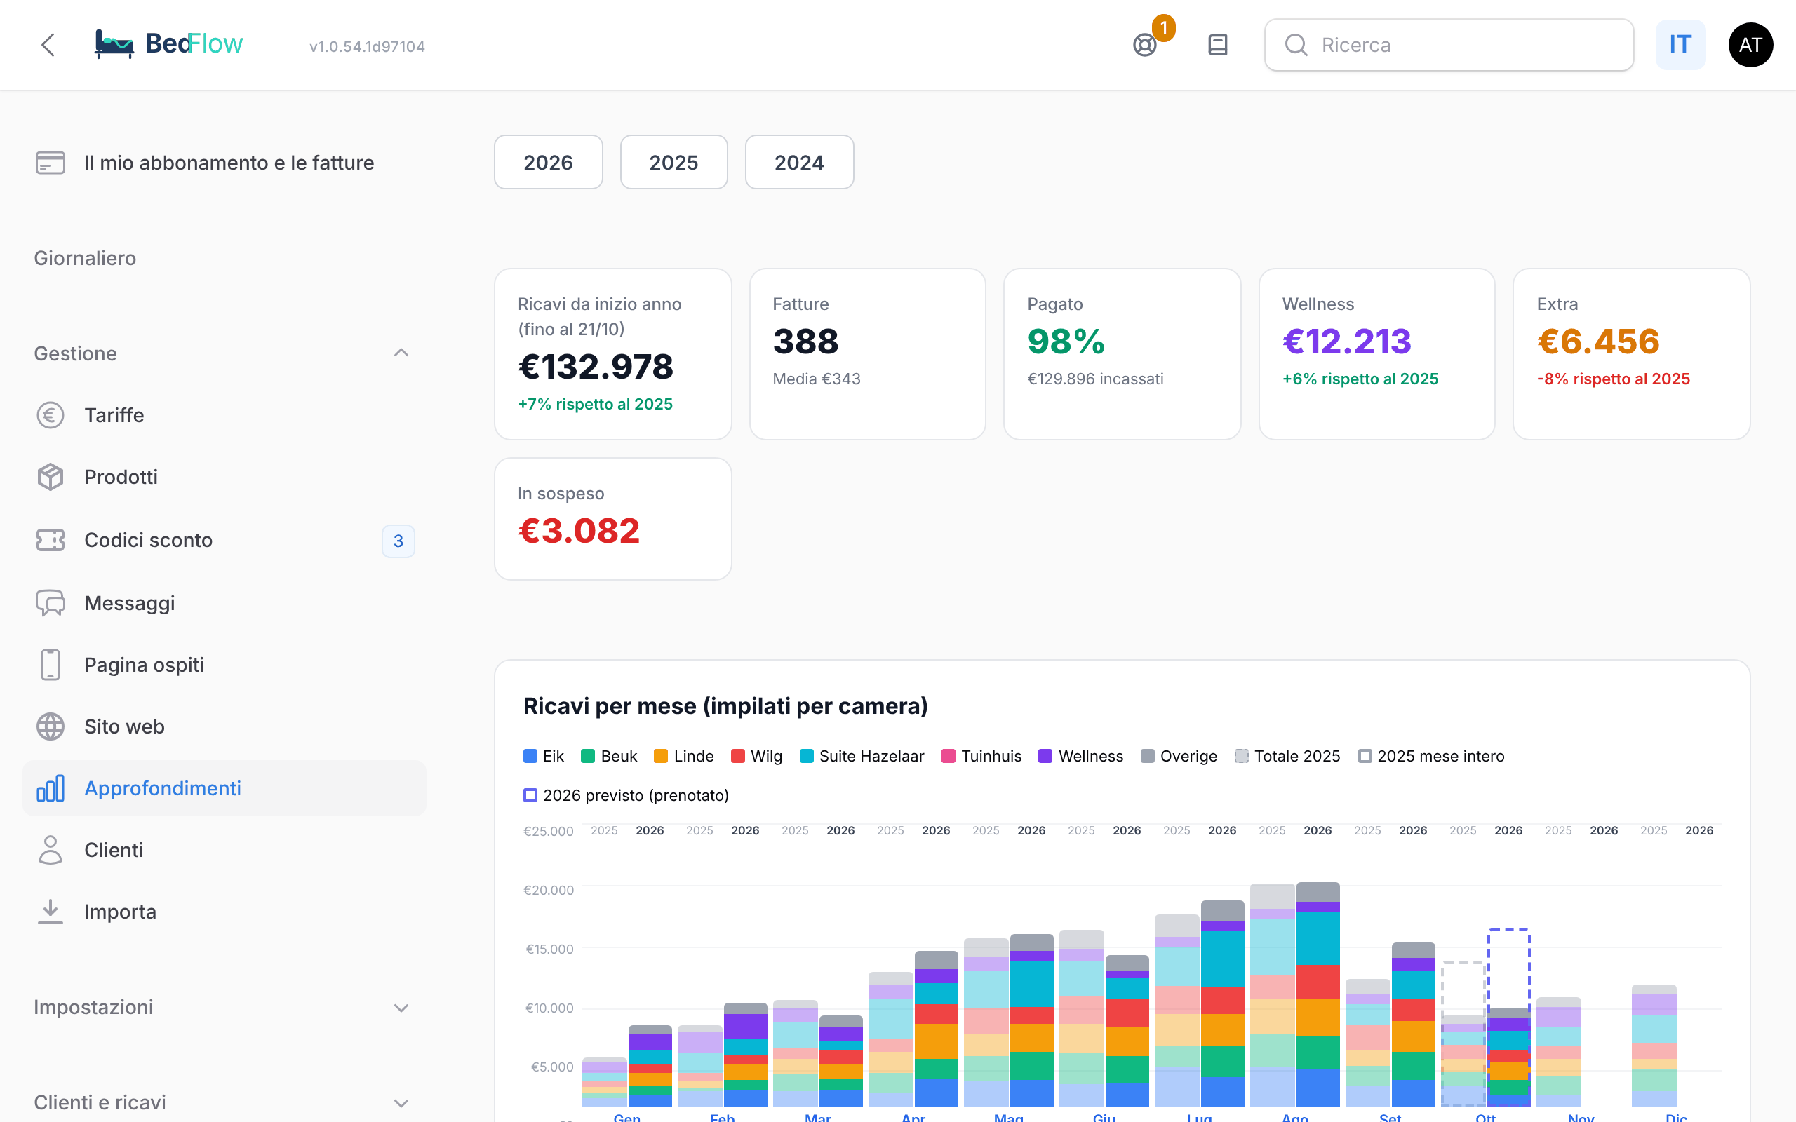Focus the Ricerca search field

[x=1449, y=46]
